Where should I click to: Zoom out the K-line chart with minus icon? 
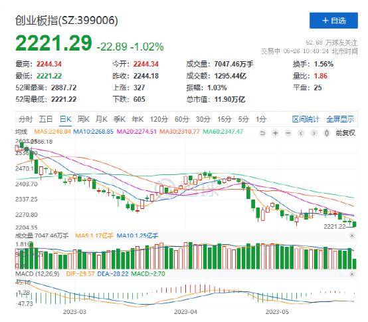(288, 133)
